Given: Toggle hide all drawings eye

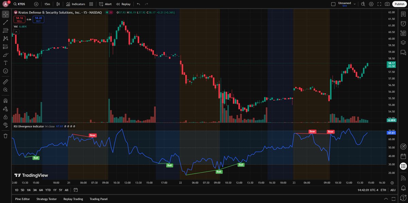Looking at the screenshot, I should point(5,125).
